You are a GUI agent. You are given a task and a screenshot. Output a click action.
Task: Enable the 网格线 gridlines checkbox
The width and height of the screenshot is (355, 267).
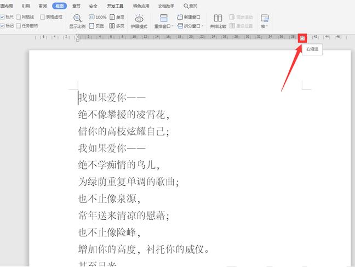[x=19, y=17]
